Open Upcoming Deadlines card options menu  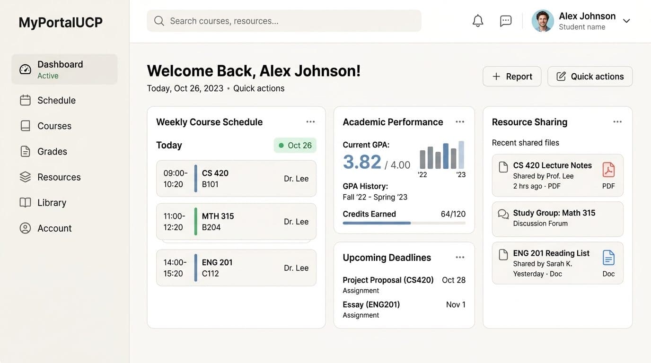coord(460,257)
